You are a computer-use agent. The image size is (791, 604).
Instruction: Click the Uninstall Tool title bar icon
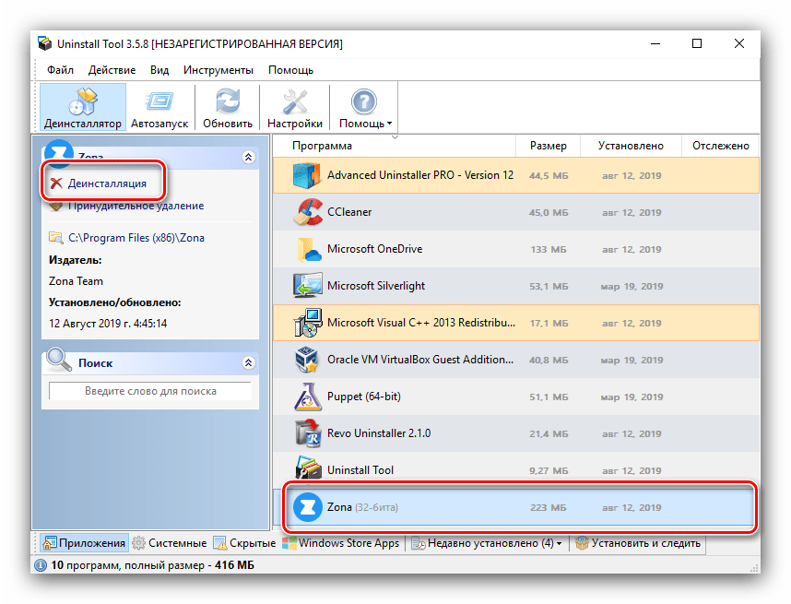pyautogui.click(x=44, y=43)
